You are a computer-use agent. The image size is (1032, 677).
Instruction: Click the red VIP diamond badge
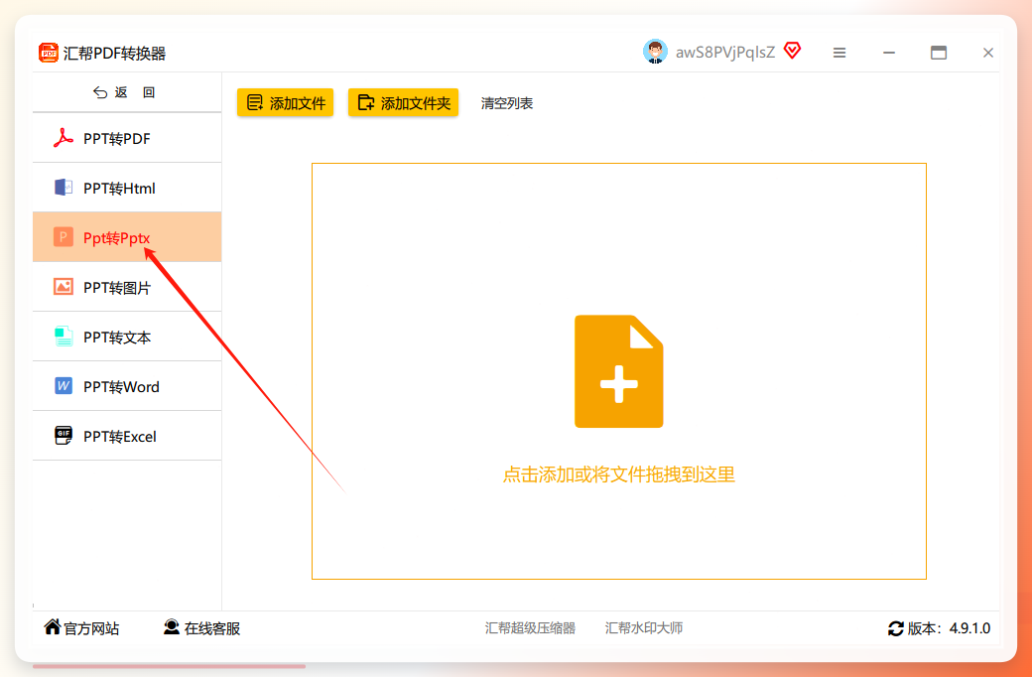pos(793,51)
